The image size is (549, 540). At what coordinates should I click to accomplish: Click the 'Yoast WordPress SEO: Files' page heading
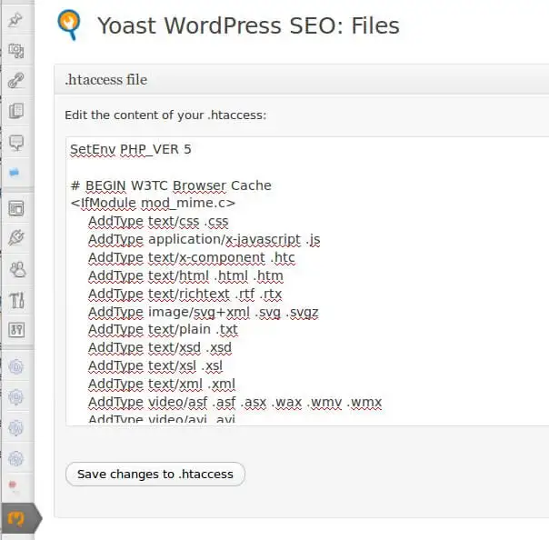pos(248,25)
